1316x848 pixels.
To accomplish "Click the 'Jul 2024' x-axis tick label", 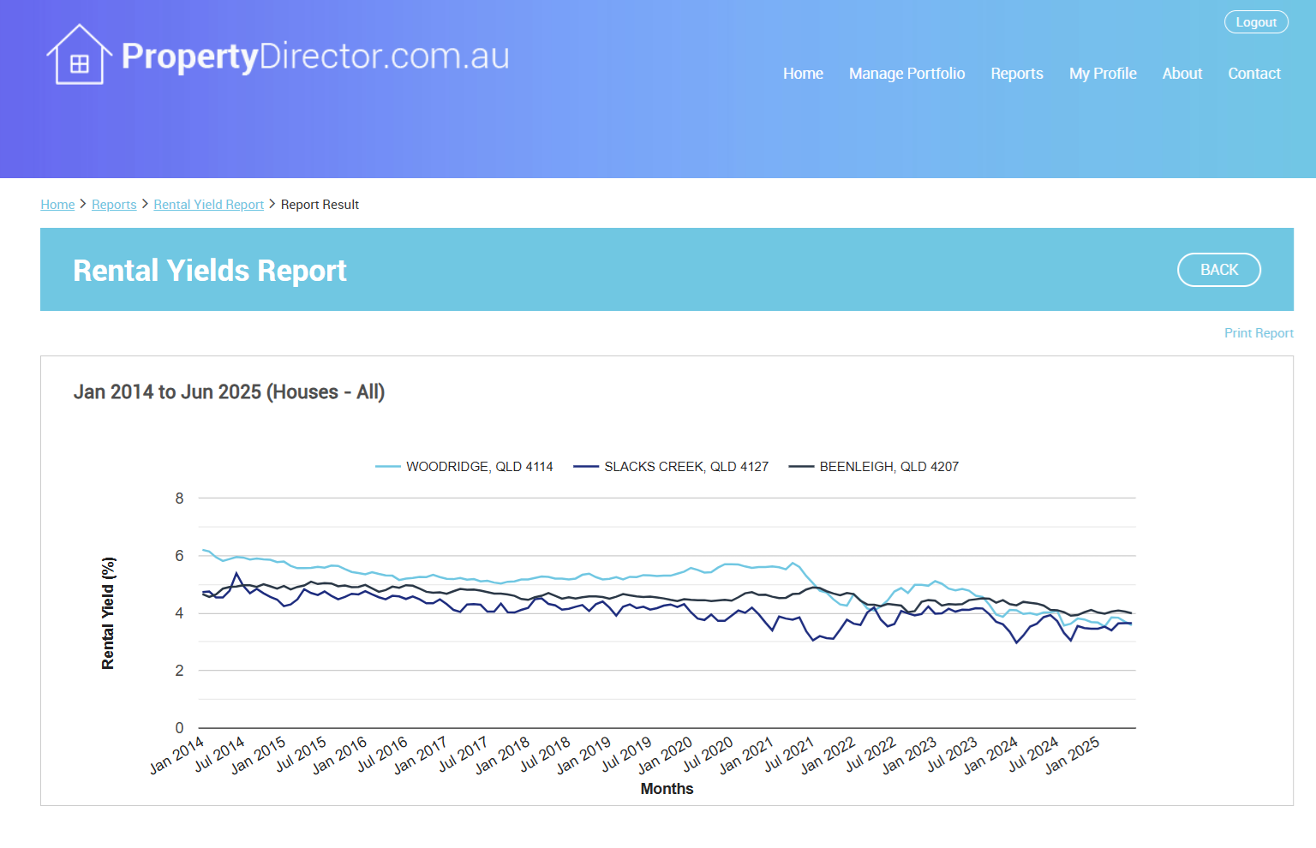I will pyautogui.click(x=1034, y=754).
